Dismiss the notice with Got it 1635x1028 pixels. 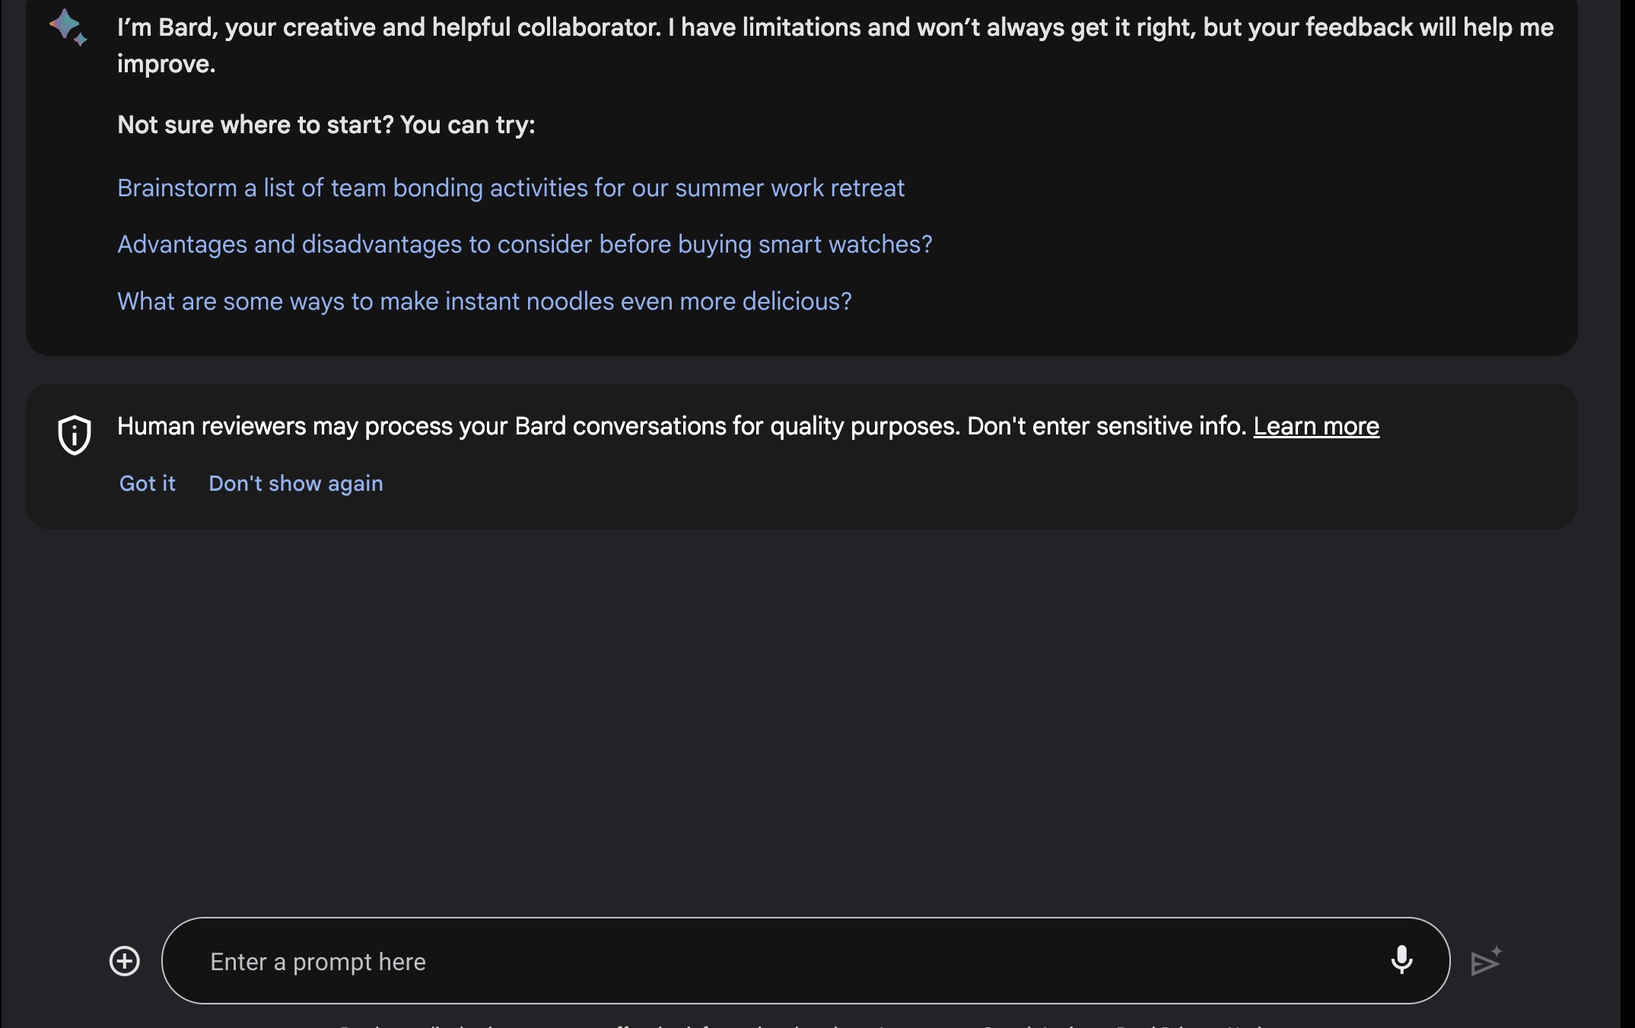click(148, 483)
